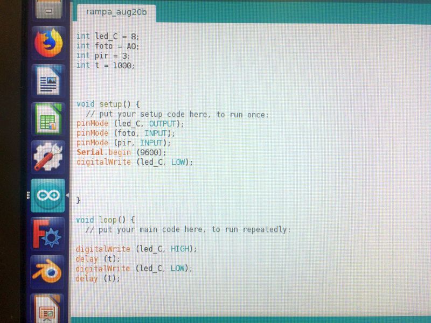Click the first 'delay (t);' line in loop
This screenshot has height=323, width=431.
[x=98, y=259]
